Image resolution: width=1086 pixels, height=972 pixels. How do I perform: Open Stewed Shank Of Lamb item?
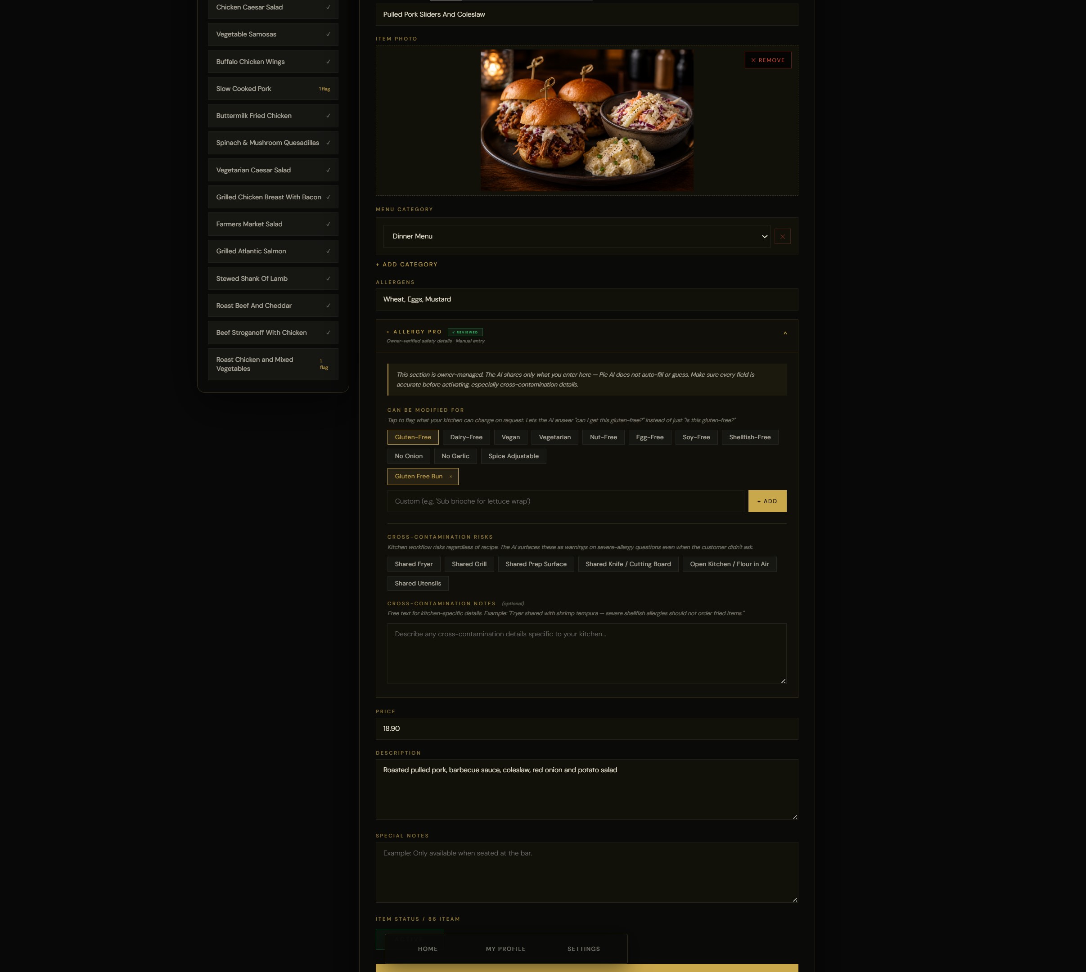(x=273, y=279)
